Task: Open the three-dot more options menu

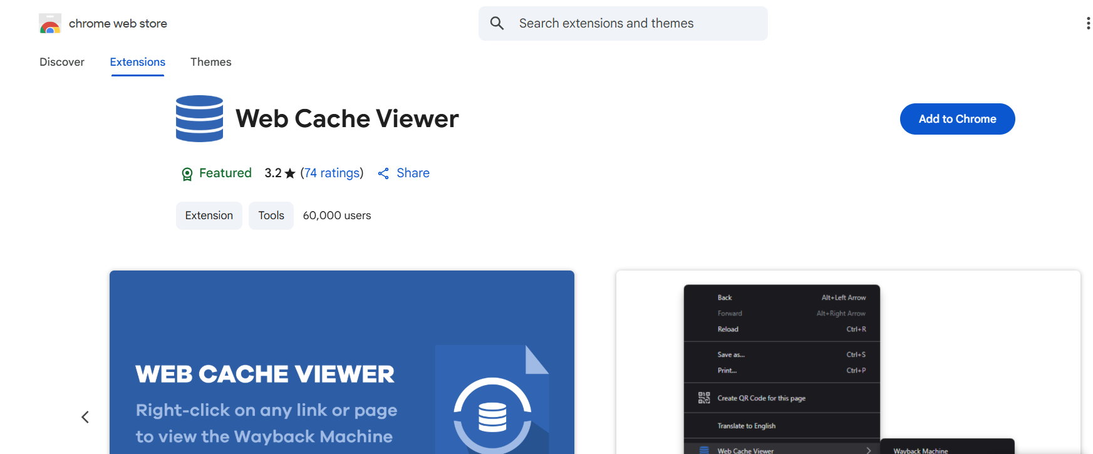Action: [1088, 23]
